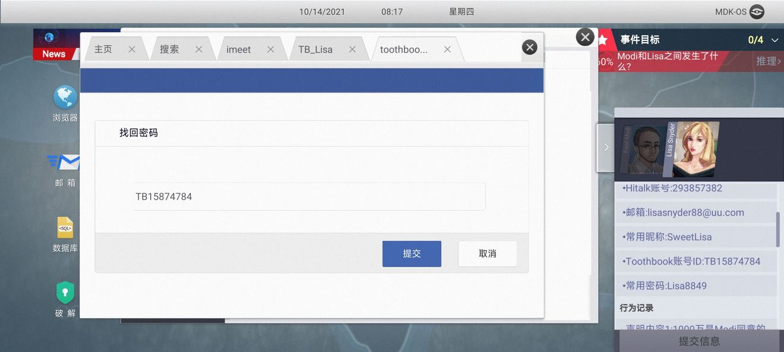Expand the 事件目标 objectives dropdown
This screenshot has width=784, height=352.
point(775,40)
